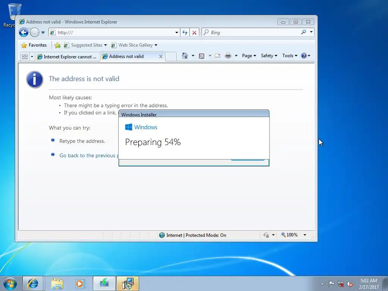Launch Windows Media Player from taskbar

80,283
